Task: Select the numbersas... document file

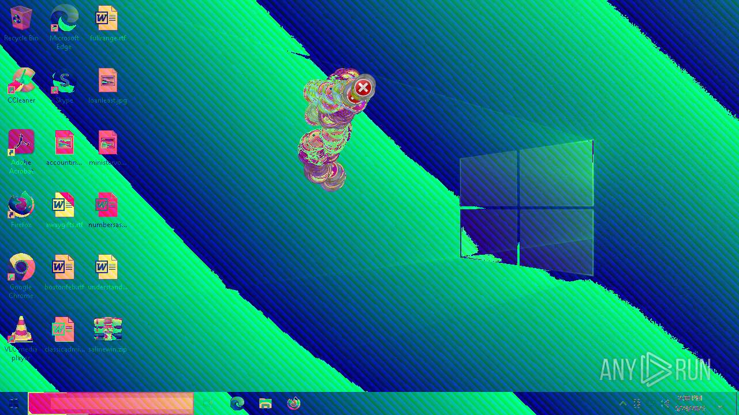Action: (x=107, y=210)
